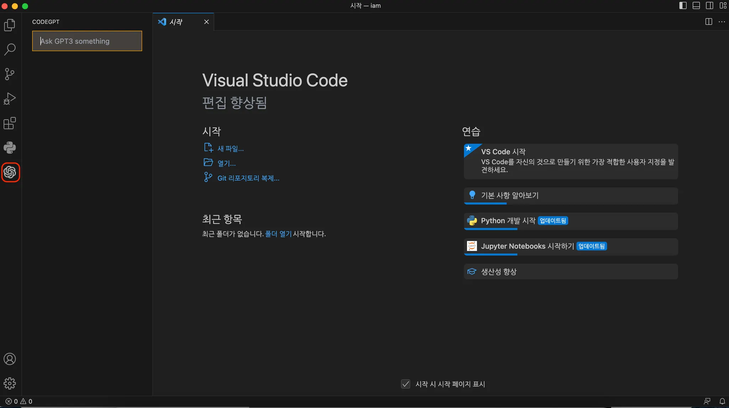Image resolution: width=729 pixels, height=408 pixels.
Task: Open the Manage gear menu
Action: click(10, 383)
